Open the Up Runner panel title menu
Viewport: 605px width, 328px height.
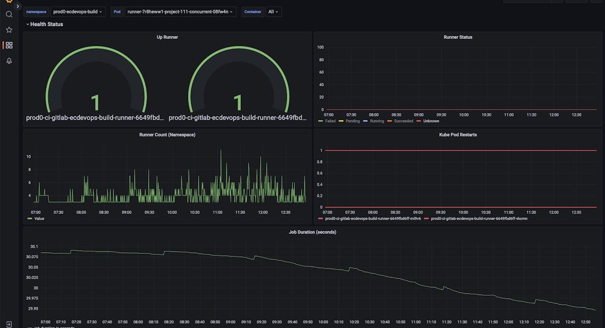[167, 37]
